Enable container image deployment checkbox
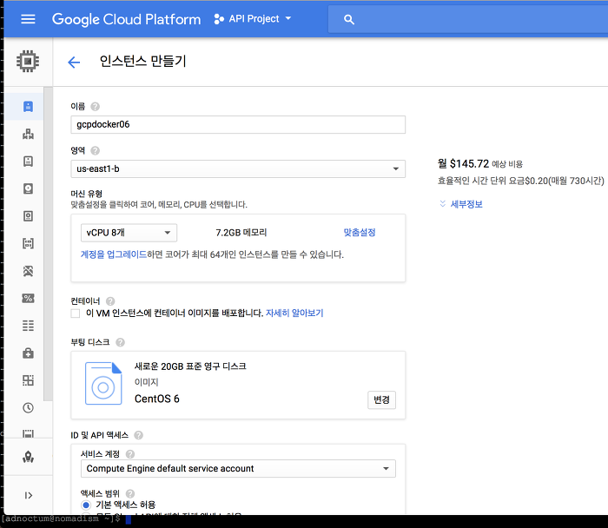608x528 pixels. click(76, 313)
